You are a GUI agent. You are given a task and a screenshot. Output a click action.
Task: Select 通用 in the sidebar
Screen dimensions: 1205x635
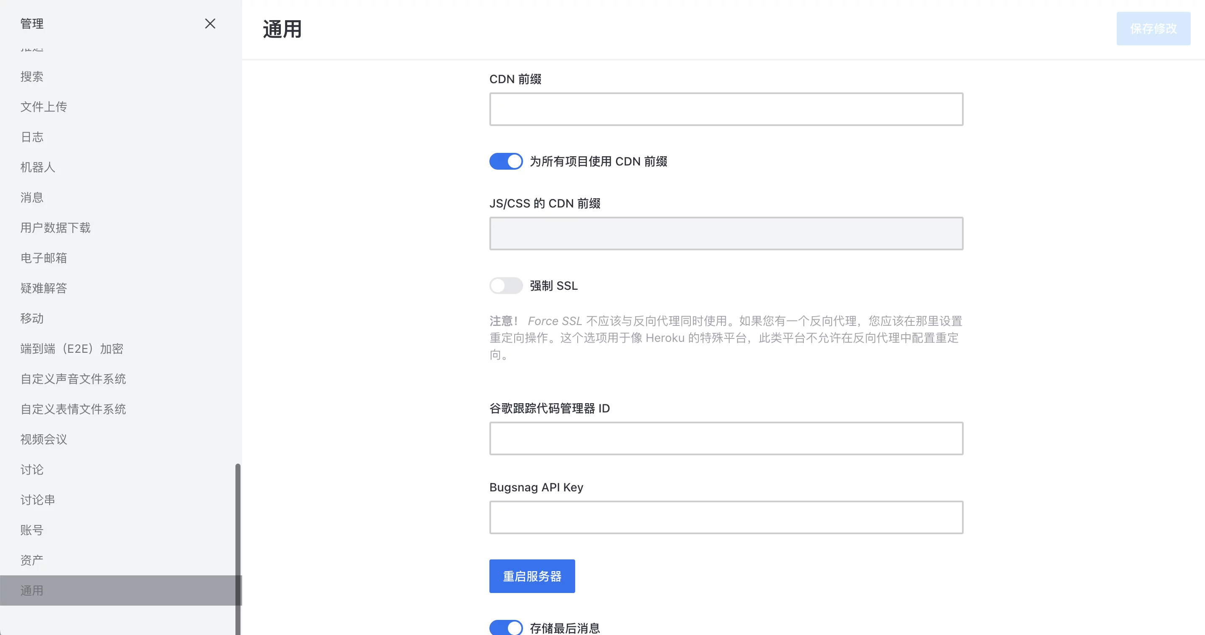click(x=32, y=590)
